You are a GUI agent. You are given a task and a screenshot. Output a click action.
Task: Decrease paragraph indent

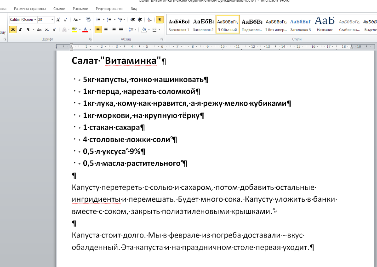coord(132,20)
